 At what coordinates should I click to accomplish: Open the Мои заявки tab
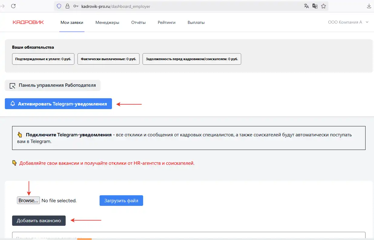pos(72,22)
